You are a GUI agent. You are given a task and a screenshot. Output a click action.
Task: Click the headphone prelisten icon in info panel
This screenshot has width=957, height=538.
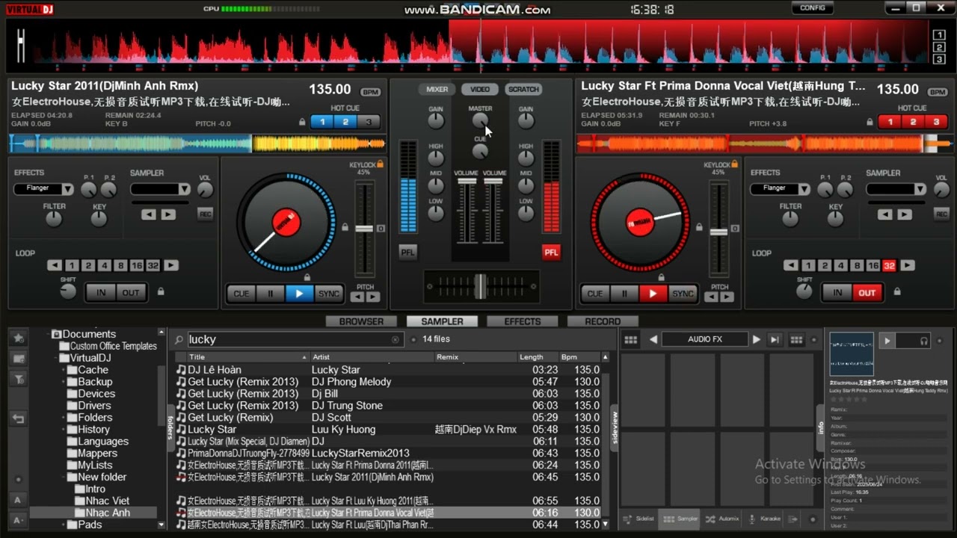click(x=924, y=341)
